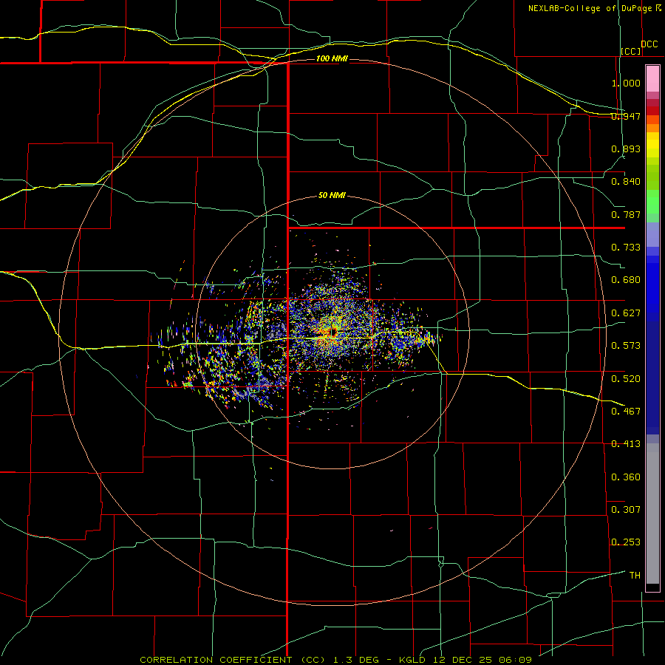665x665 pixels.
Task: Click the [CC] legend header
Action: [x=631, y=51]
